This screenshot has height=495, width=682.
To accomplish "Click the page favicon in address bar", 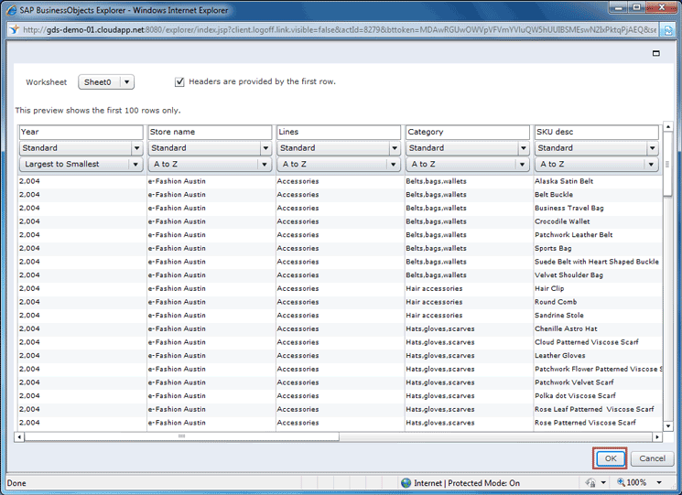I will 15,29.
